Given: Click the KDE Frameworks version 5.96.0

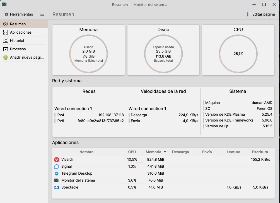Looking at the screenshot, I should [x=267, y=120].
